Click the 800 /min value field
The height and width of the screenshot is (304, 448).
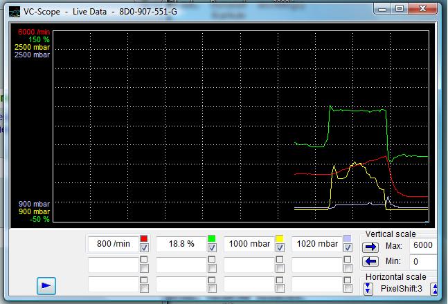click(x=113, y=244)
